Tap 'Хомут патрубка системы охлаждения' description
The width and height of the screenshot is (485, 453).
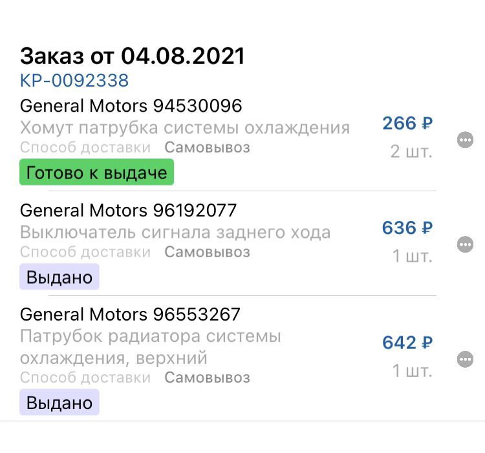point(185,127)
